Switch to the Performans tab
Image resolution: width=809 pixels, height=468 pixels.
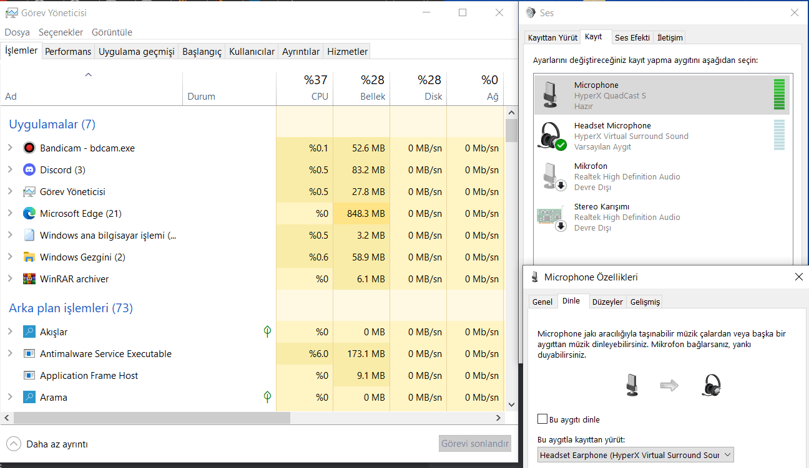click(68, 52)
